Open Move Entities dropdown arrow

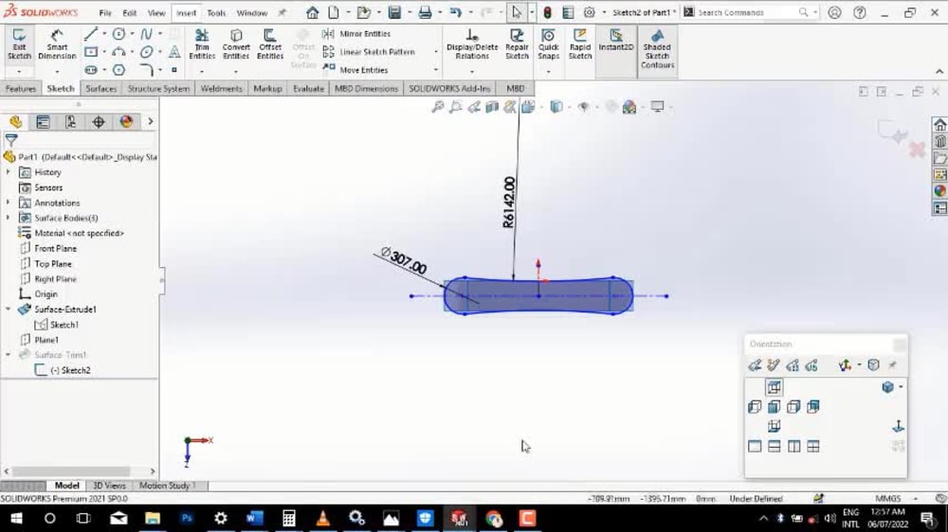pyautogui.click(x=435, y=70)
